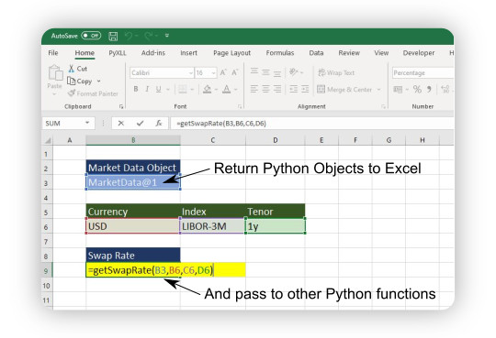Open the Review tab
Viewport: 496px width, 338px height.
[x=349, y=53]
